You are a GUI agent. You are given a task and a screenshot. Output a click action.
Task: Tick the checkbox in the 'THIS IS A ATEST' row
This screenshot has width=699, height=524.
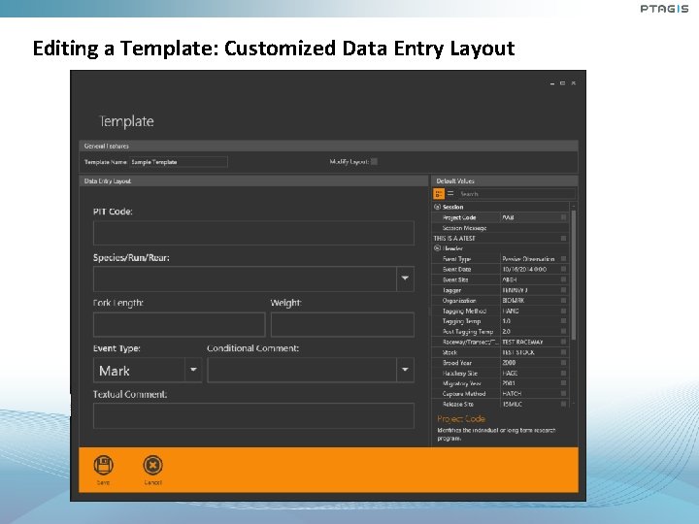click(563, 239)
